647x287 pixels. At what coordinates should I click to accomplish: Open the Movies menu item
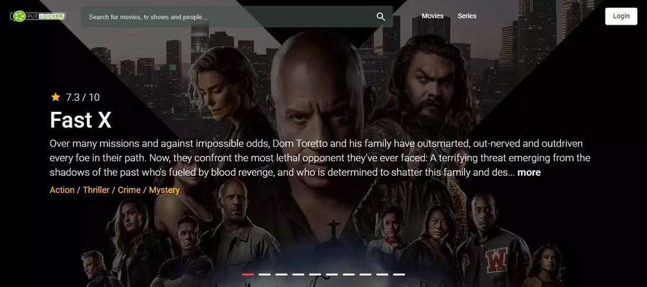[x=432, y=16]
